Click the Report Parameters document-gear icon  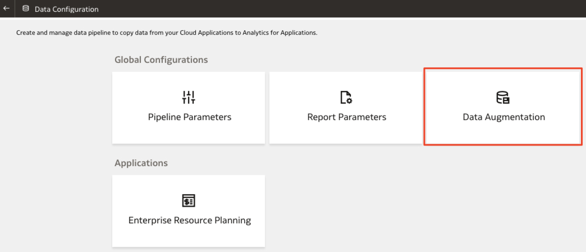346,97
